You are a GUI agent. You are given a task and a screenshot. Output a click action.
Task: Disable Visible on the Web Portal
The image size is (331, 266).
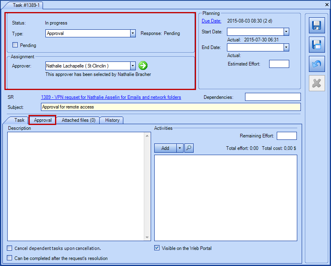pyautogui.click(x=157, y=248)
